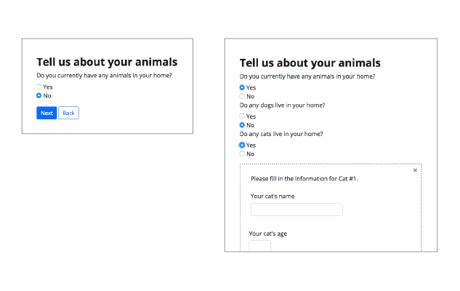
Task: Click the animals heading above the Next button
Action: pyautogui.click(x=107, y=63)
